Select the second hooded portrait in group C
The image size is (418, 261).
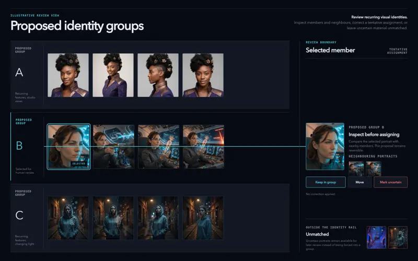[x=113, y=218]
